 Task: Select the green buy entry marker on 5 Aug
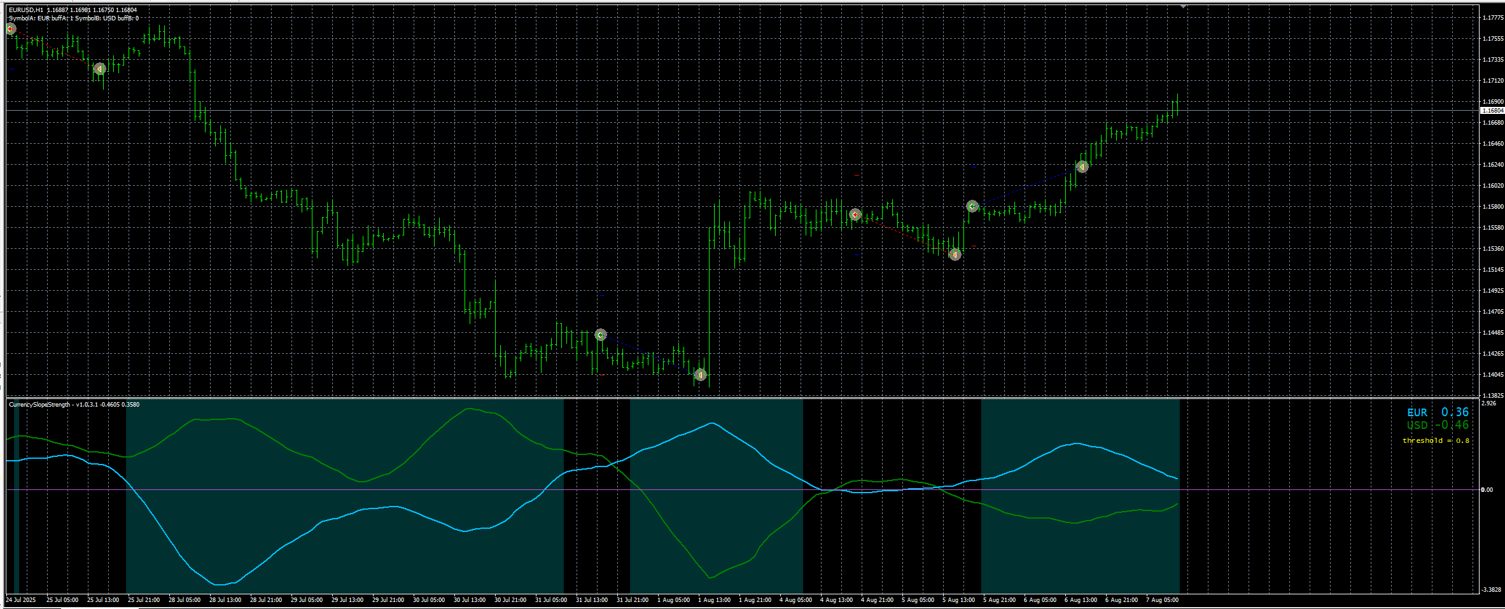(972, 206)
